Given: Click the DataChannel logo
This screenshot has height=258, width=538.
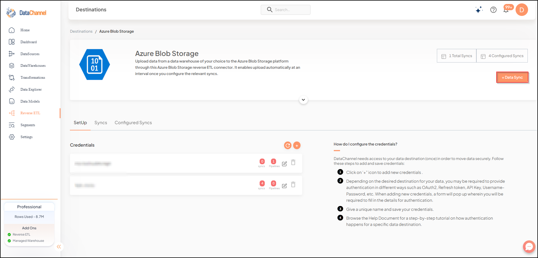Looking at the screenshot, I should (x=26, y=13).
